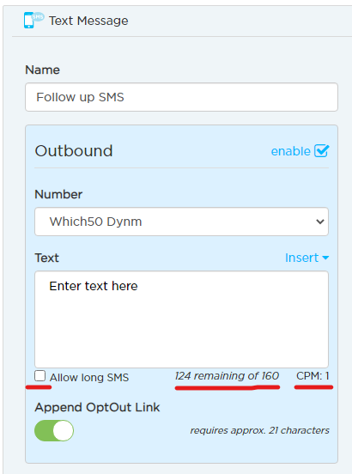
Task: Turn off Append OptOut Link toggle
Action: point(54,430)
